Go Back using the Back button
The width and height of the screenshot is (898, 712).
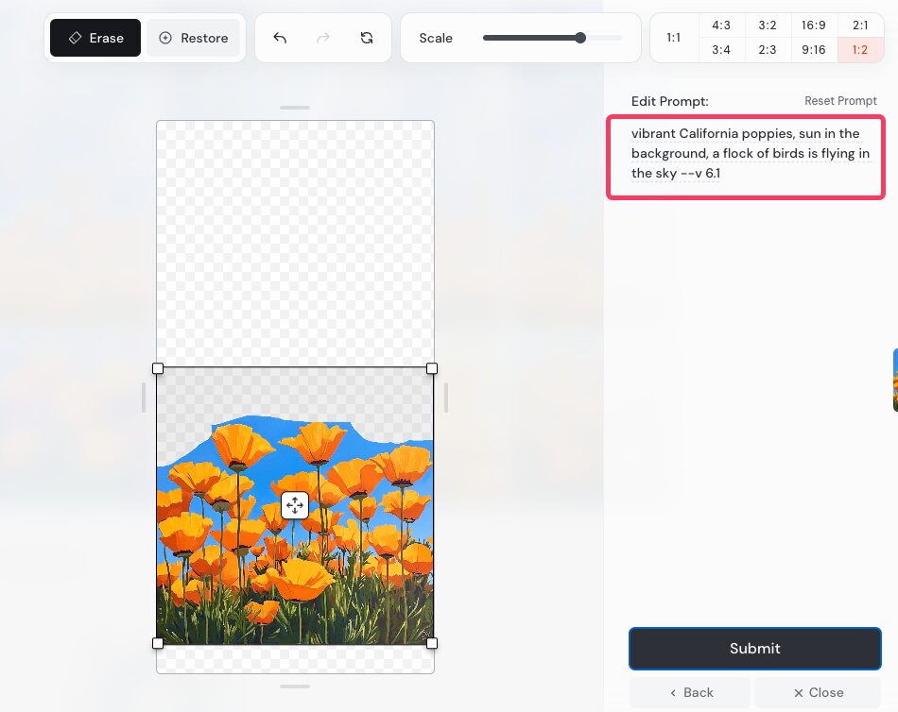(x=690, y=692)
